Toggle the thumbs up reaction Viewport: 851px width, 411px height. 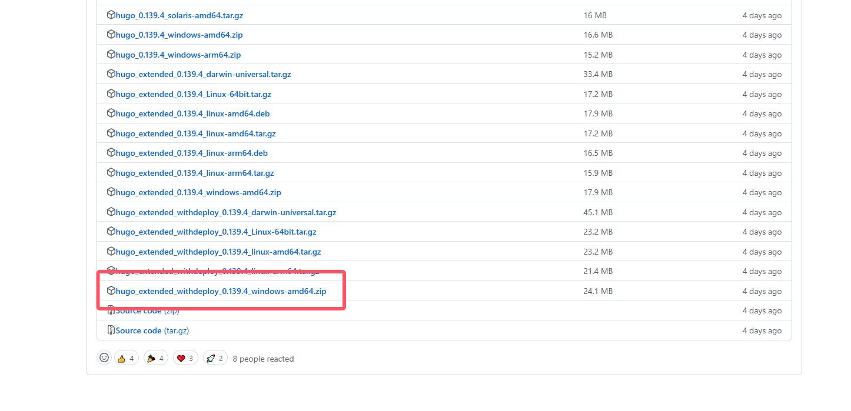coord(127,358)
